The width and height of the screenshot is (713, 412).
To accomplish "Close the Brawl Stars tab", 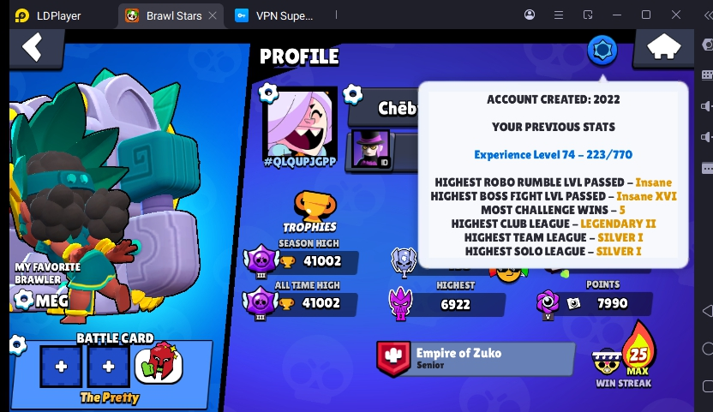I will [213, 15].
